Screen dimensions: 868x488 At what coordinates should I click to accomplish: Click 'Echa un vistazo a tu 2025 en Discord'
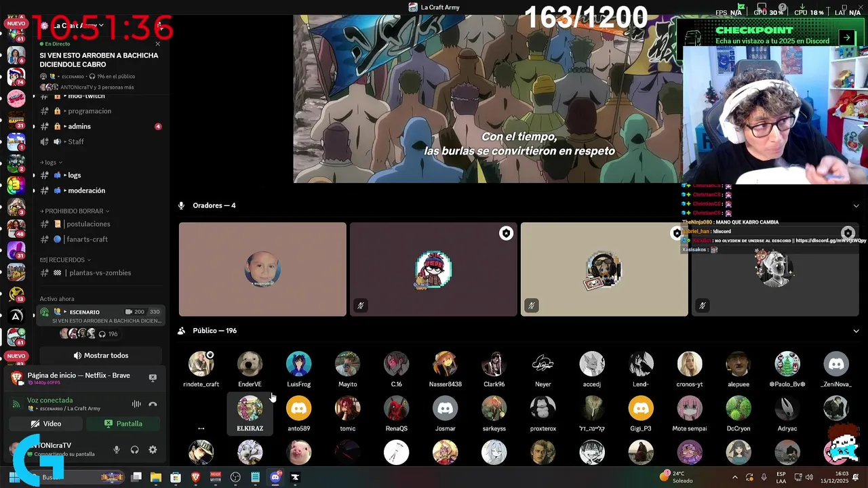772,41
